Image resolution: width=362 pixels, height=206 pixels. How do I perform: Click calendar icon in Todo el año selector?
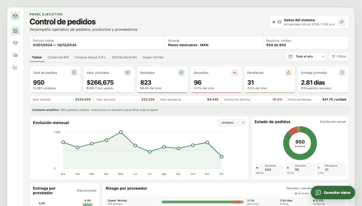[291, 57]
